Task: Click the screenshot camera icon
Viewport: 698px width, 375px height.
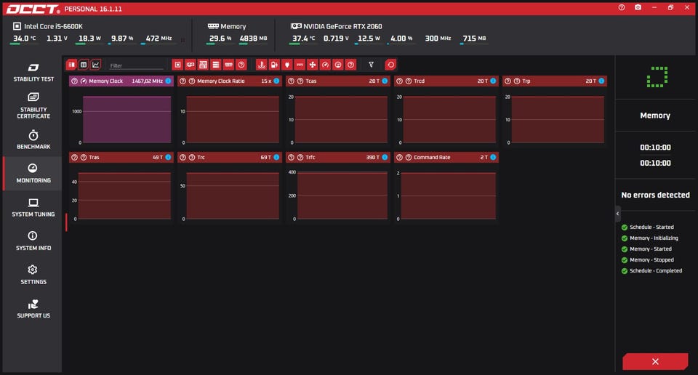Action: coord(638,7)
